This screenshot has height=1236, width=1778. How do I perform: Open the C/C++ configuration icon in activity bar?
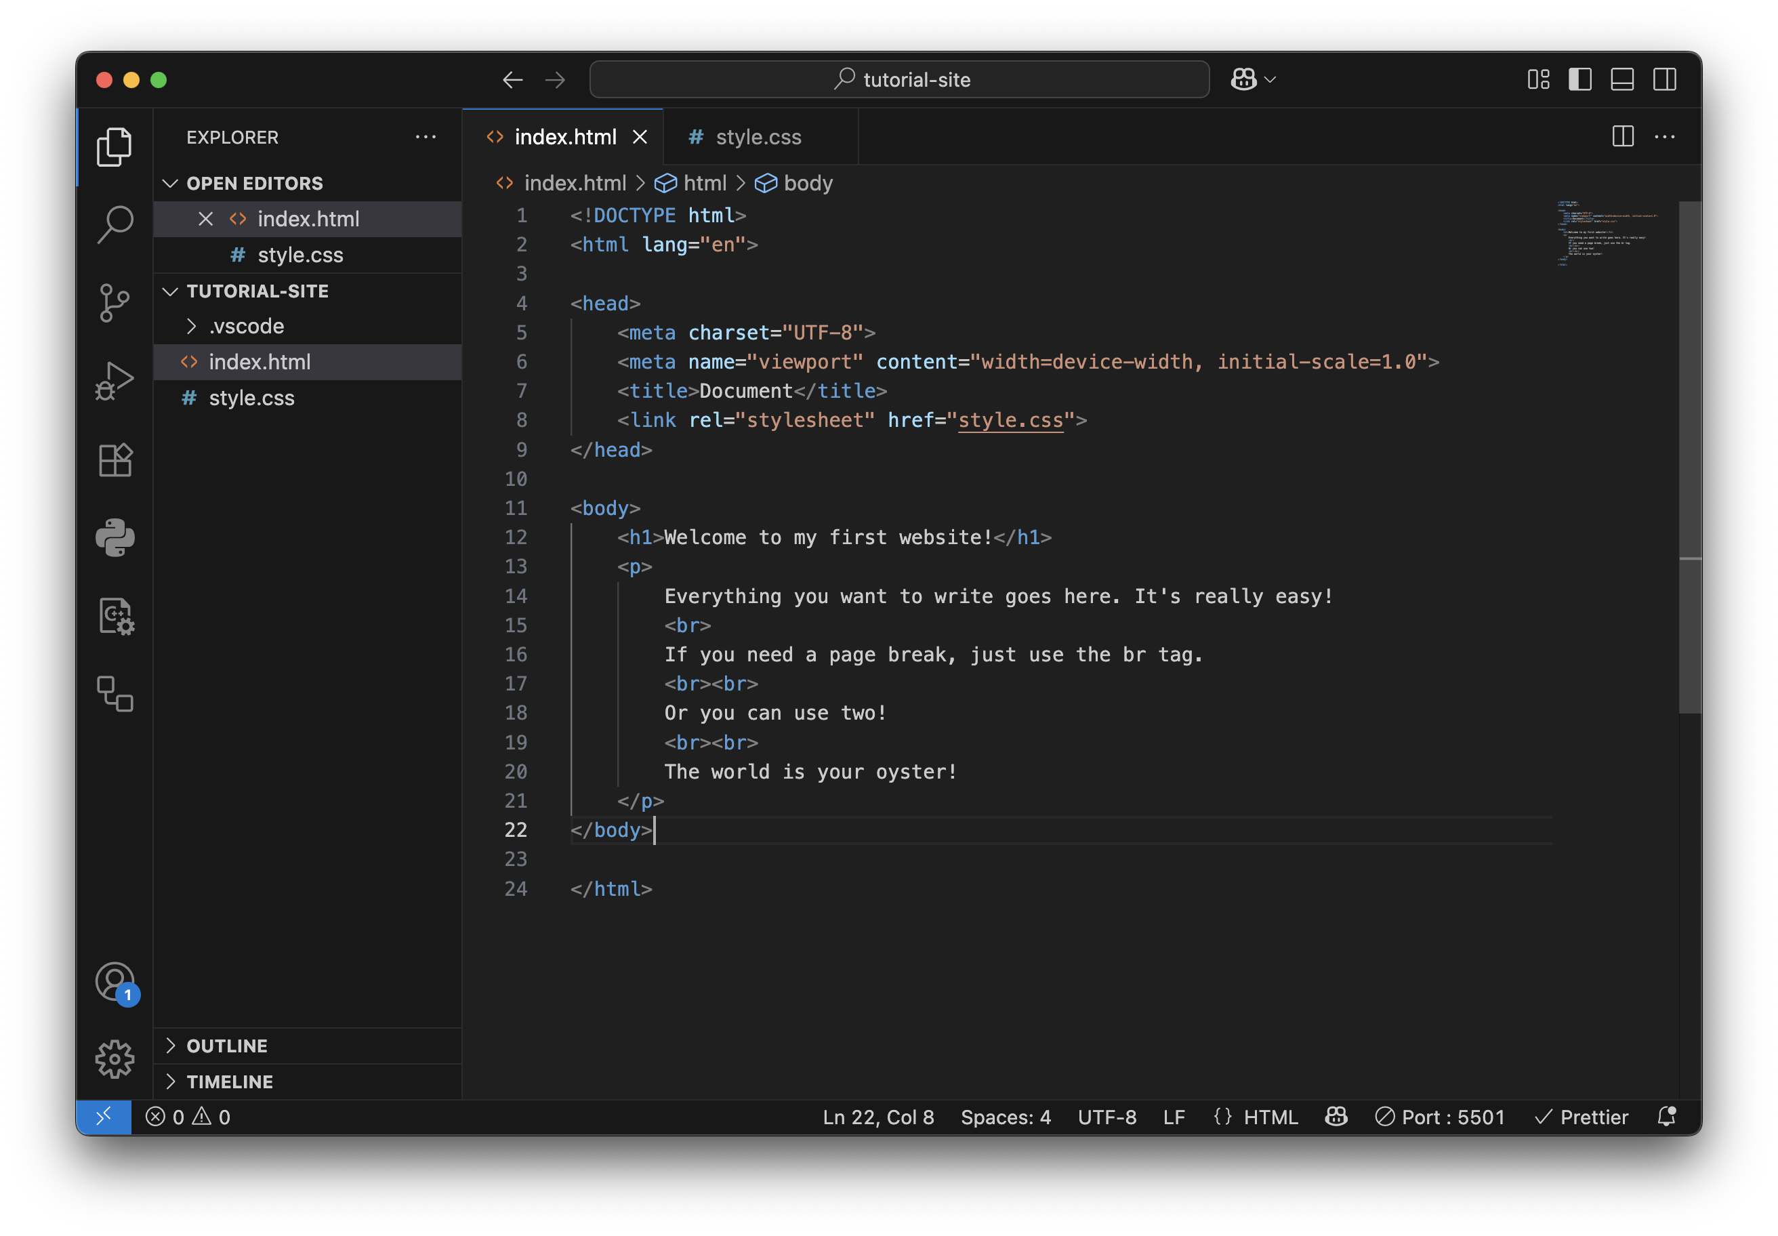[115, 617]
